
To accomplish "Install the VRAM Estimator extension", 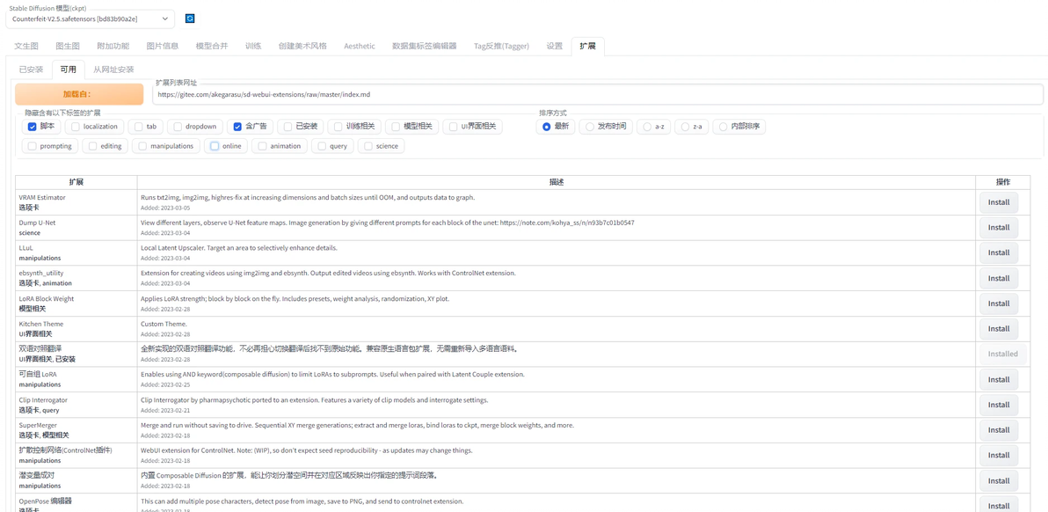I will [x=999, y=201].
